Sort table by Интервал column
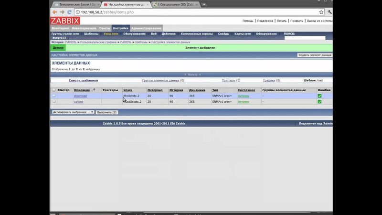The height and width of the screenshot is (215, 382). tap(155, 90)
